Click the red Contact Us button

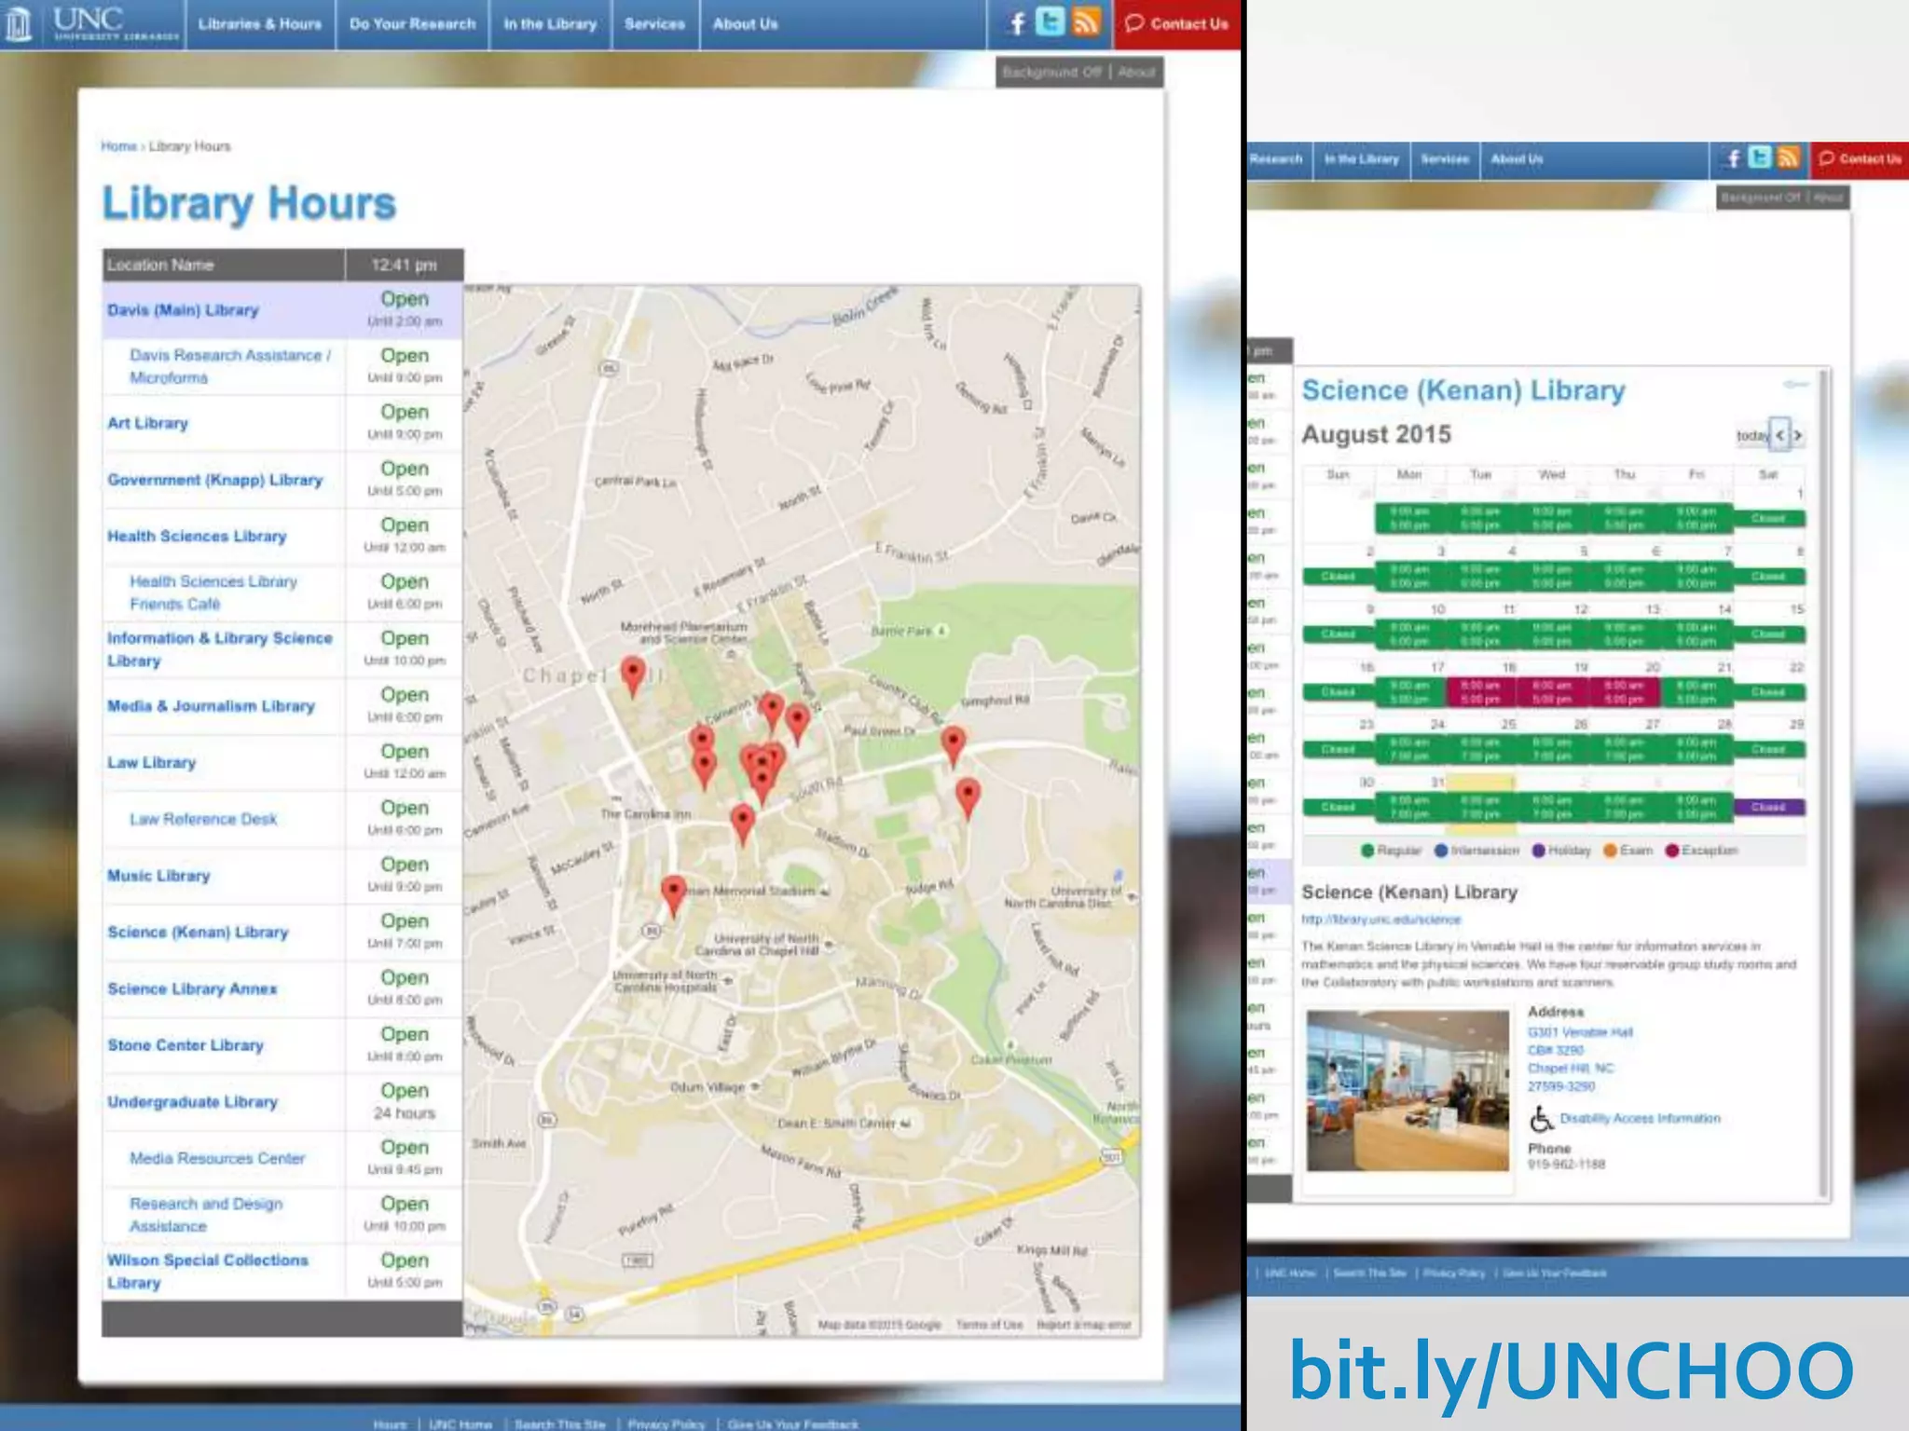[1177, 24]
